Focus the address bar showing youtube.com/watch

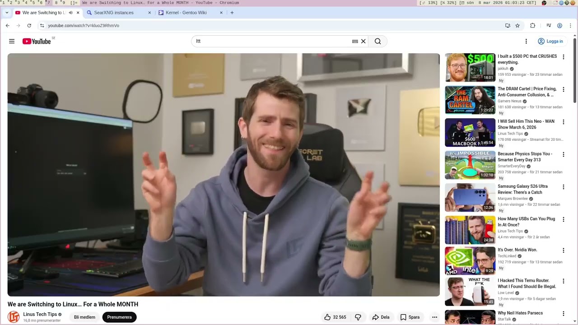click(271, 26)
